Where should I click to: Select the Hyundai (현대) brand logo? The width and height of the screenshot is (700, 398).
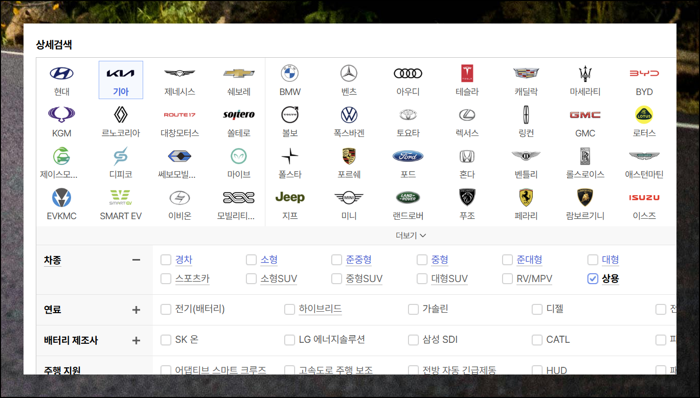pos(61,73)
